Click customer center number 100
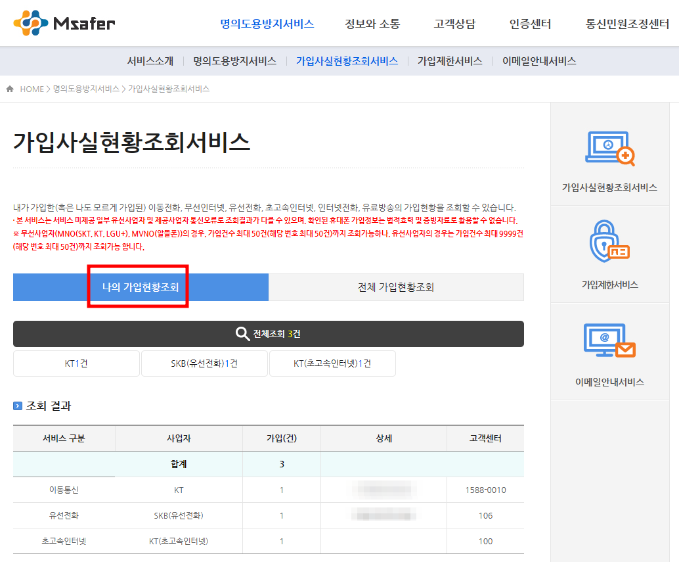Image resolution: width=679 pixels, height=562 pixels. (x=485, y=541)
